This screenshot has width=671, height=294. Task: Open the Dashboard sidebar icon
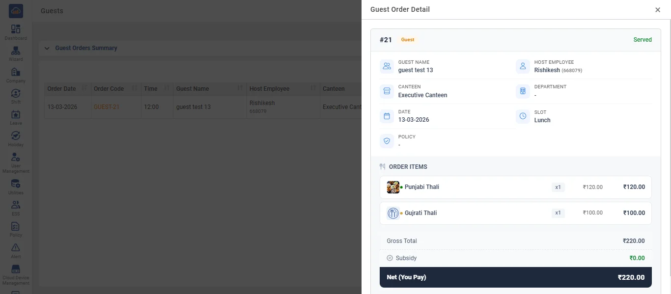coord(16,32)
